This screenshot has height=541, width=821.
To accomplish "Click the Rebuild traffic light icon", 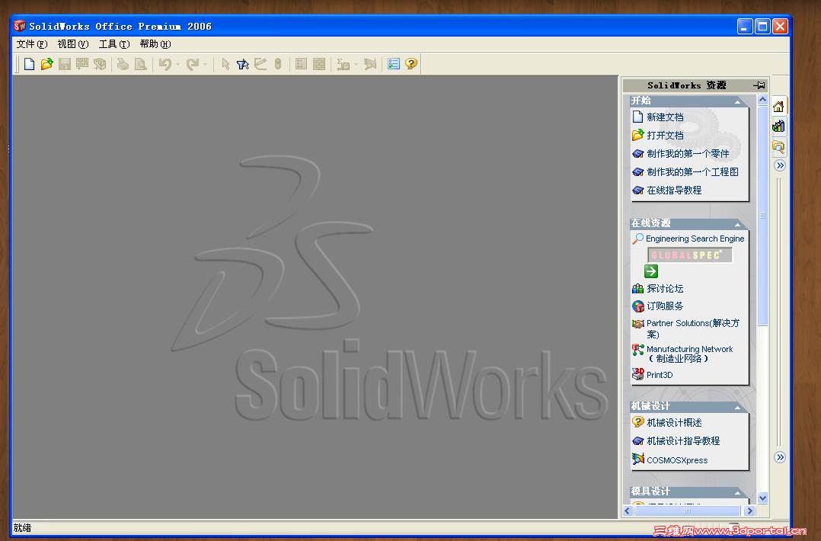I will coord(278,64).
